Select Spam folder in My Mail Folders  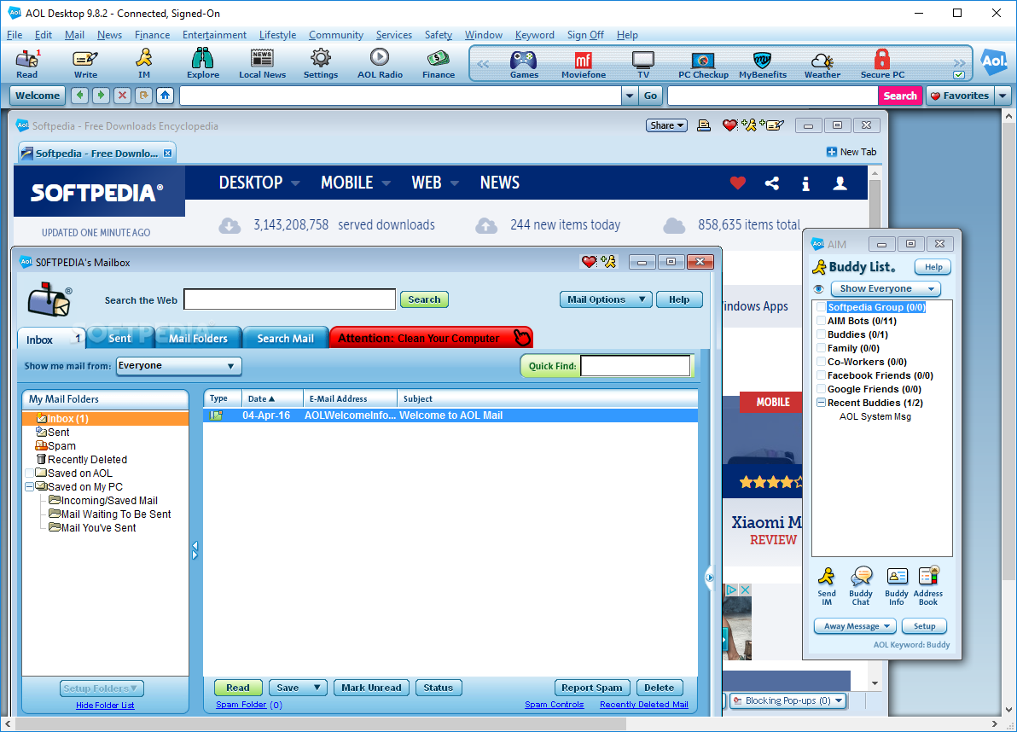(x=55, y=445)
